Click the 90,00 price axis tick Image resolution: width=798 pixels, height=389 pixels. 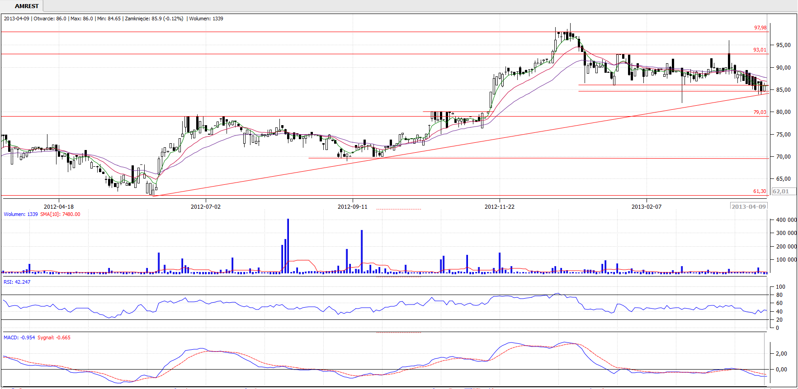(784, 68)
